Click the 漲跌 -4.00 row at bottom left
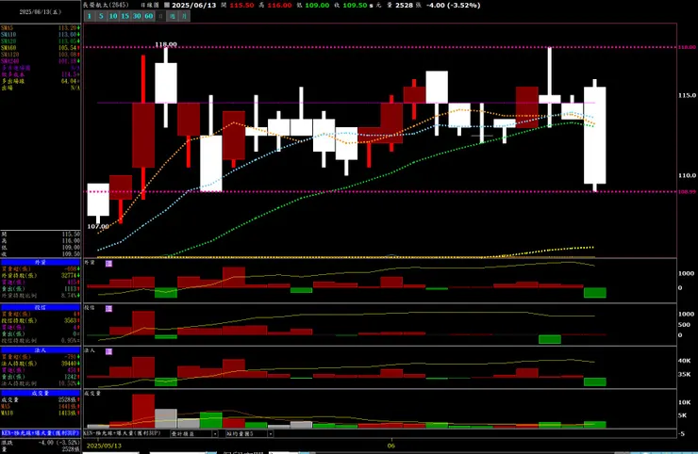This screenshot has width=698, height=454. (x=41, y=443)
